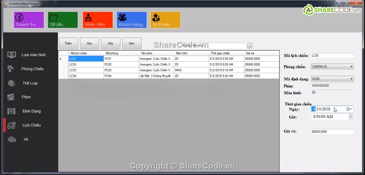The width and height of the screenshot is (365, 175).
Task: Click the year 2018 in Ngày field
Action: [326, 109]
